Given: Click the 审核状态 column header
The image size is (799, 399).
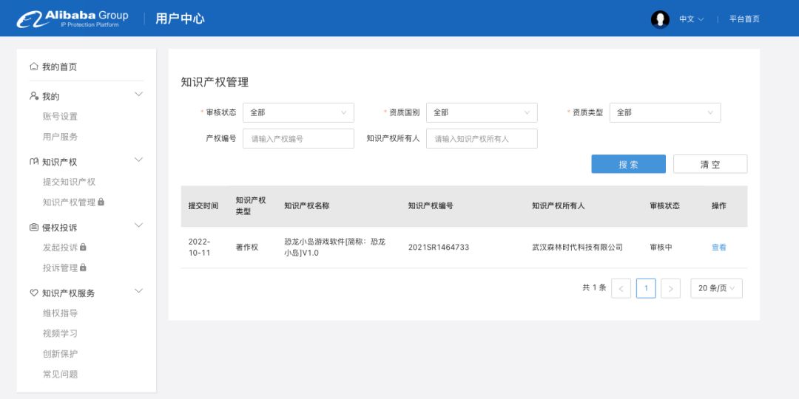Looking at the screenshot, I should (x=664, y=206).
